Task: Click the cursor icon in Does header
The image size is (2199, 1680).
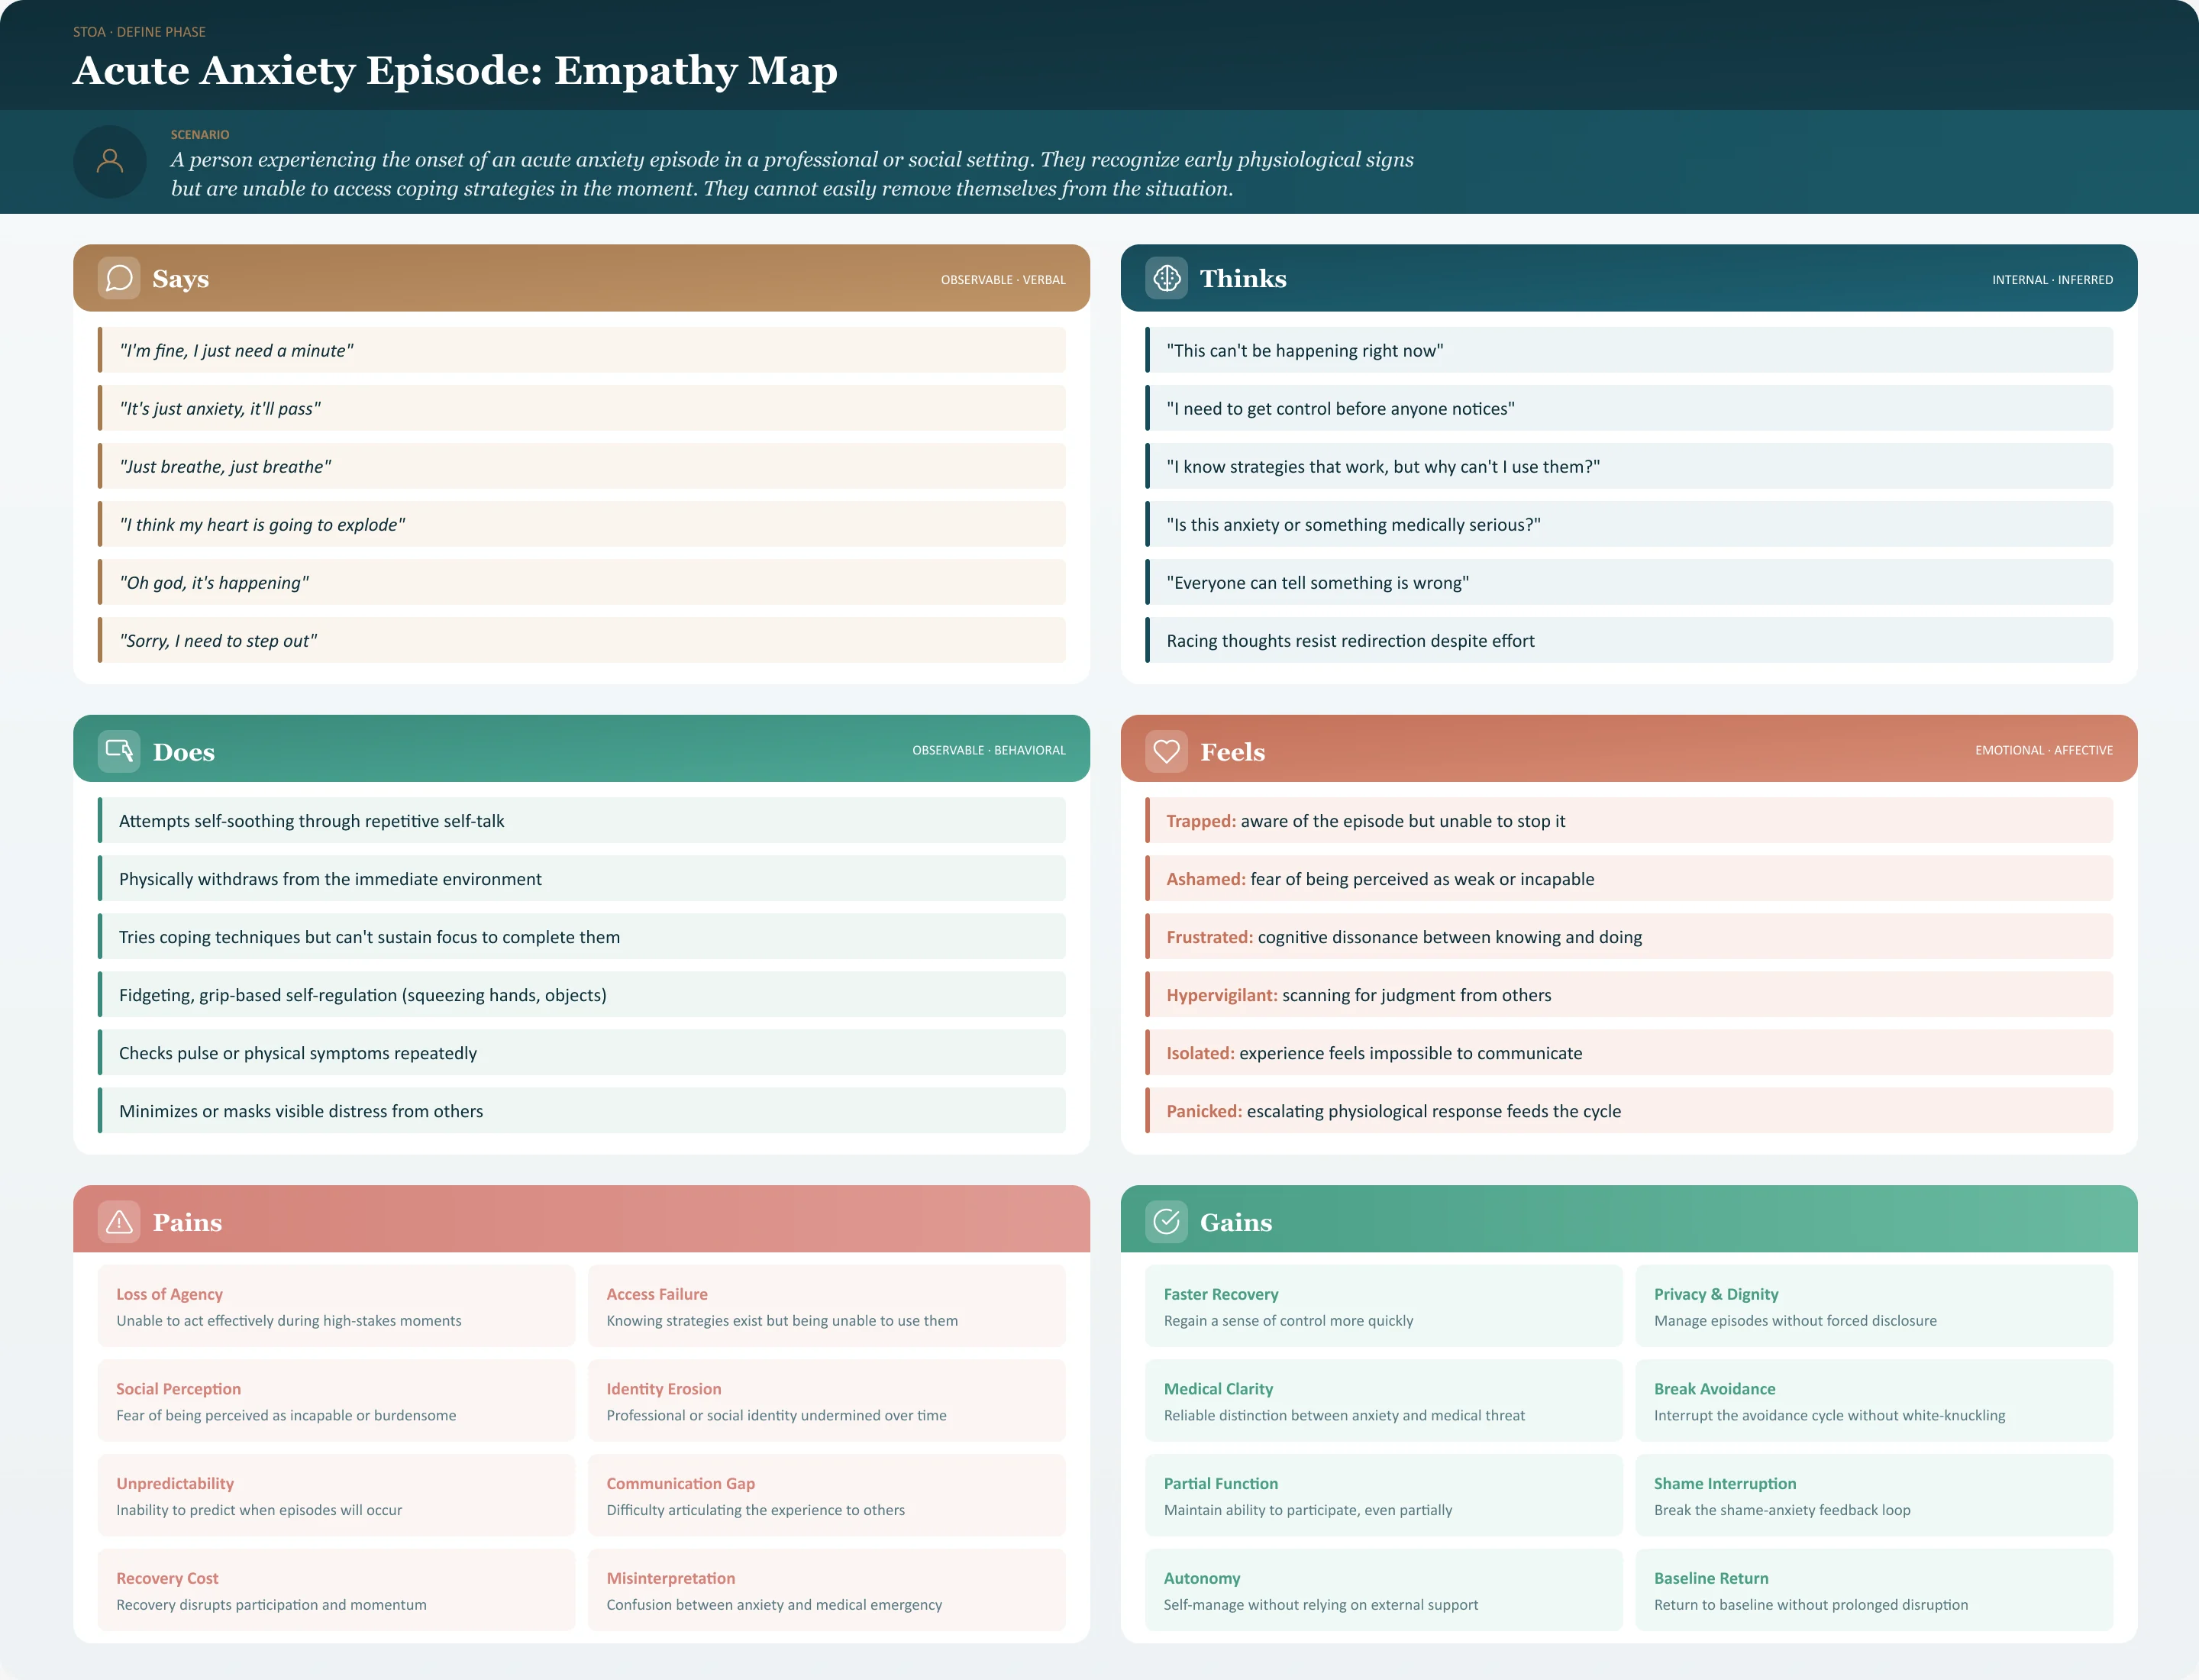Action: pyautogui.click(x=119, y=751)
